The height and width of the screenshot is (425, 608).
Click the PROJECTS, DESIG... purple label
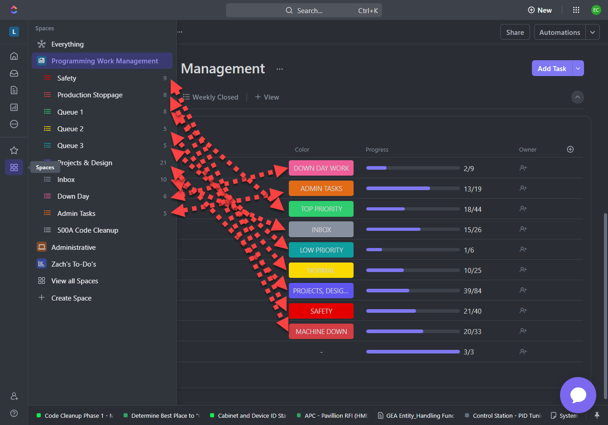tap(321, 291)
